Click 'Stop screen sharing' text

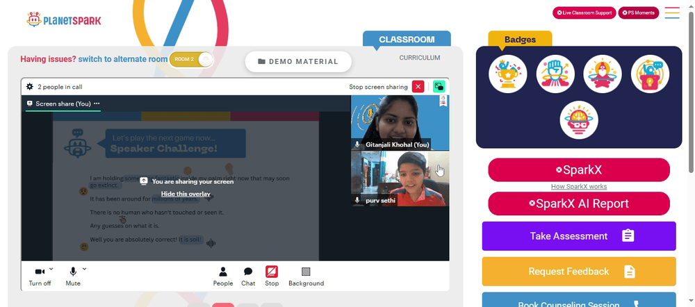tap(378, 87)
